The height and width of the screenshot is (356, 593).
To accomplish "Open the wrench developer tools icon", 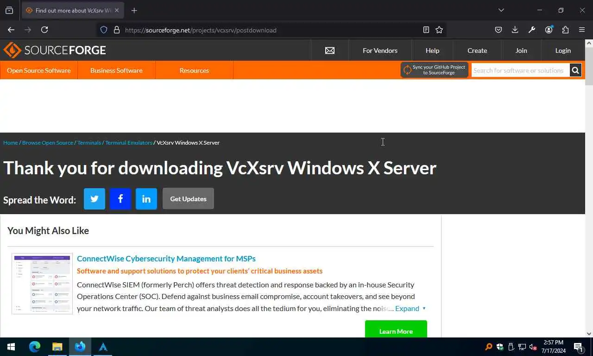I will point(532,30).
